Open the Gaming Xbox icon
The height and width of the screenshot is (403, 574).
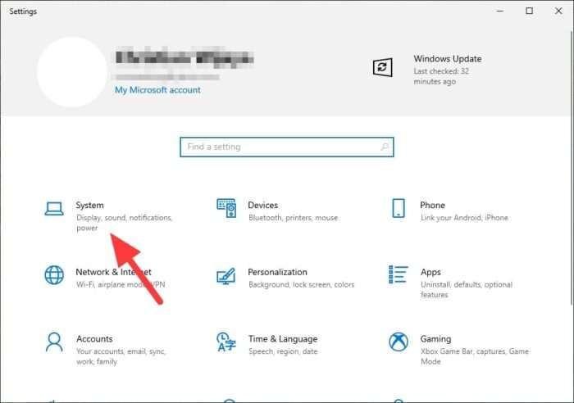(399, 342)
